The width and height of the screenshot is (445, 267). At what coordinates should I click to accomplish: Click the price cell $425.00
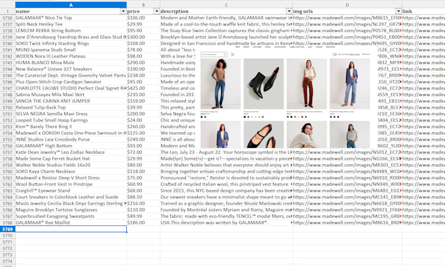click(143, 88)
